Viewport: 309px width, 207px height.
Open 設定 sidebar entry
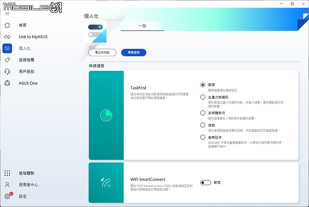point(23,196)
